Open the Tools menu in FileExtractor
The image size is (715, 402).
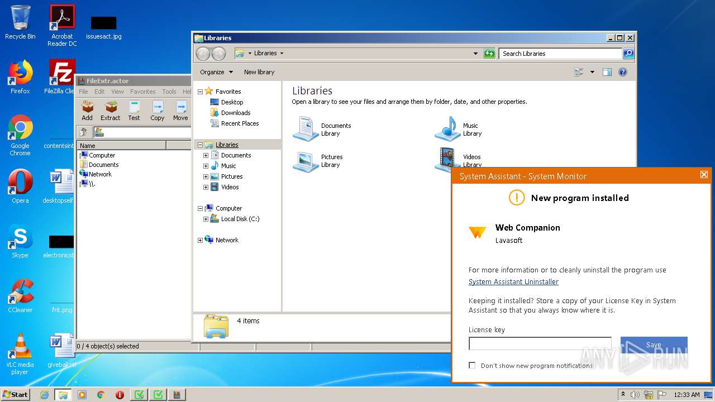point(169,92)
